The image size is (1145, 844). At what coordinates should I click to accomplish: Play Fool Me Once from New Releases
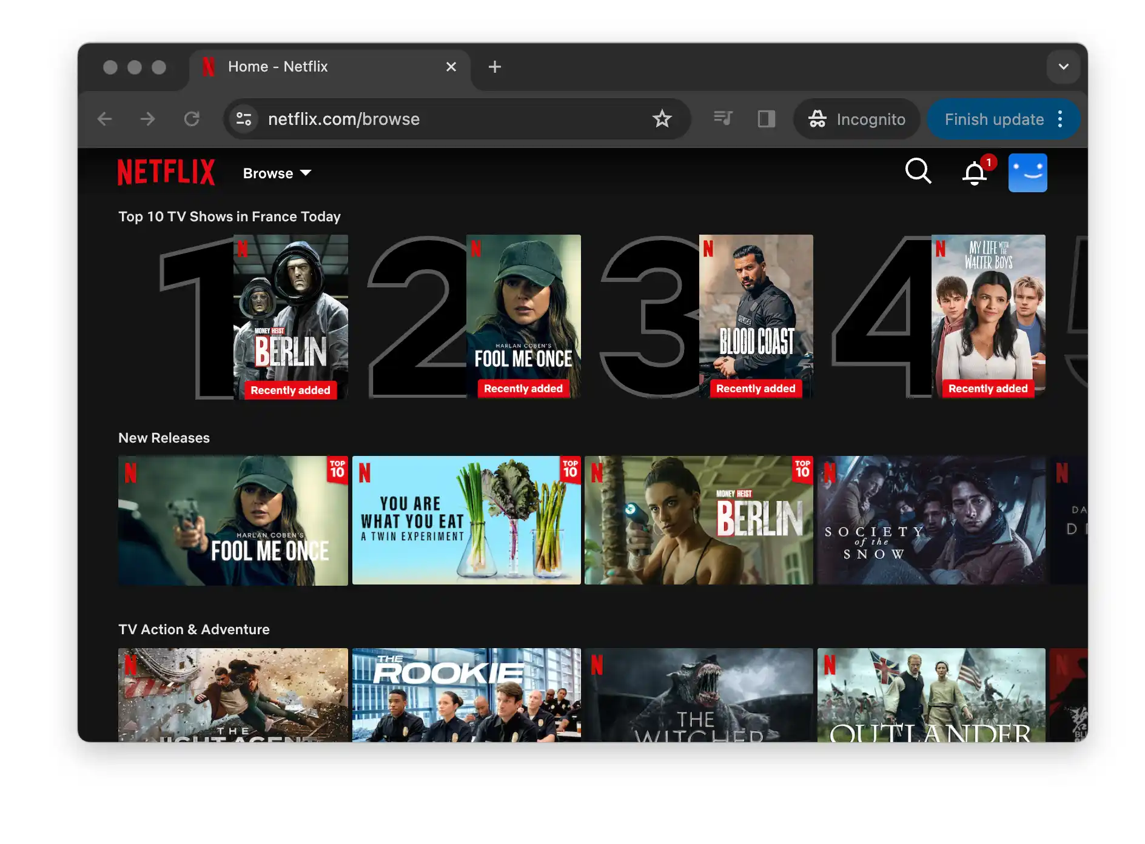pyautogui.click(x=233, y=520)
